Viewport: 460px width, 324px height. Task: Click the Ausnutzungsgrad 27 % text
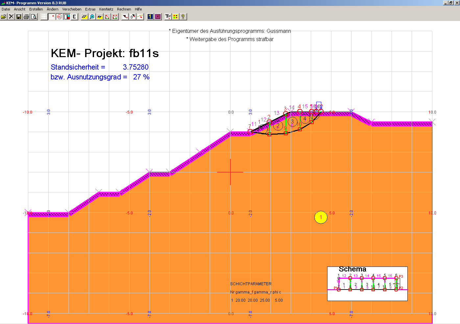click(x=100, y=77)
